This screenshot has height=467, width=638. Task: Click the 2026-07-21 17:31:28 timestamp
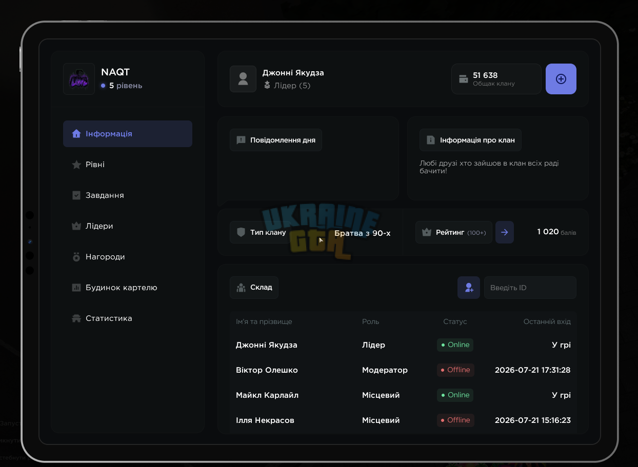533,370
